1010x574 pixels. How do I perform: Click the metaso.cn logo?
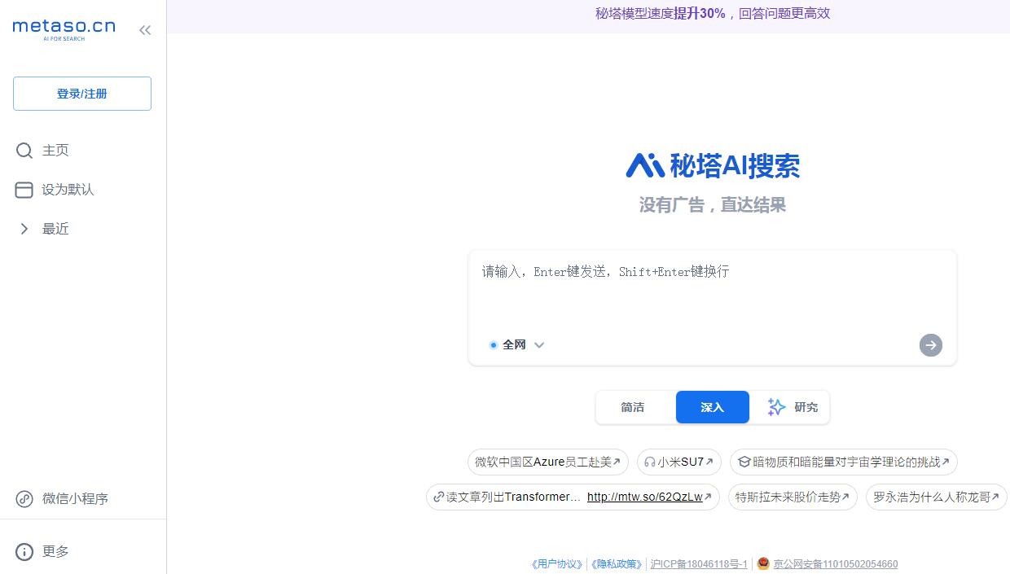point(64,28)
